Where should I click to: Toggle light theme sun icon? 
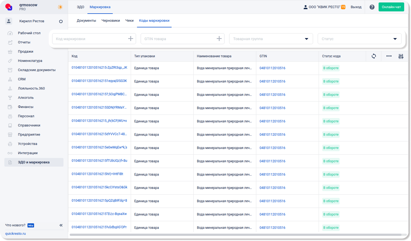[60, 7]
